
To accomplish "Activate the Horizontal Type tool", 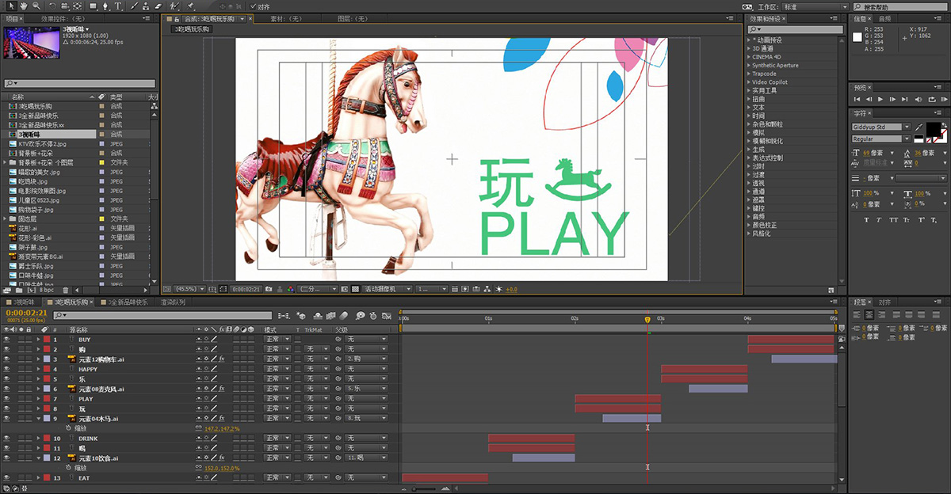I will [119, 6].
